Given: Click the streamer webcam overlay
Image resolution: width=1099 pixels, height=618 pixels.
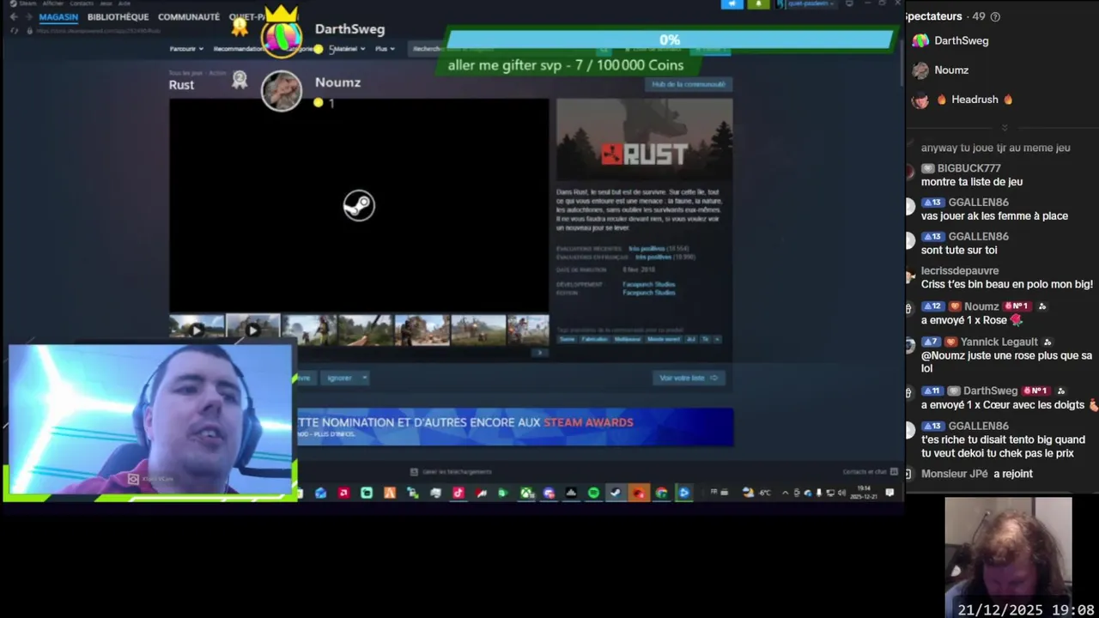Looking at the screenshot, I should [150, 421].
